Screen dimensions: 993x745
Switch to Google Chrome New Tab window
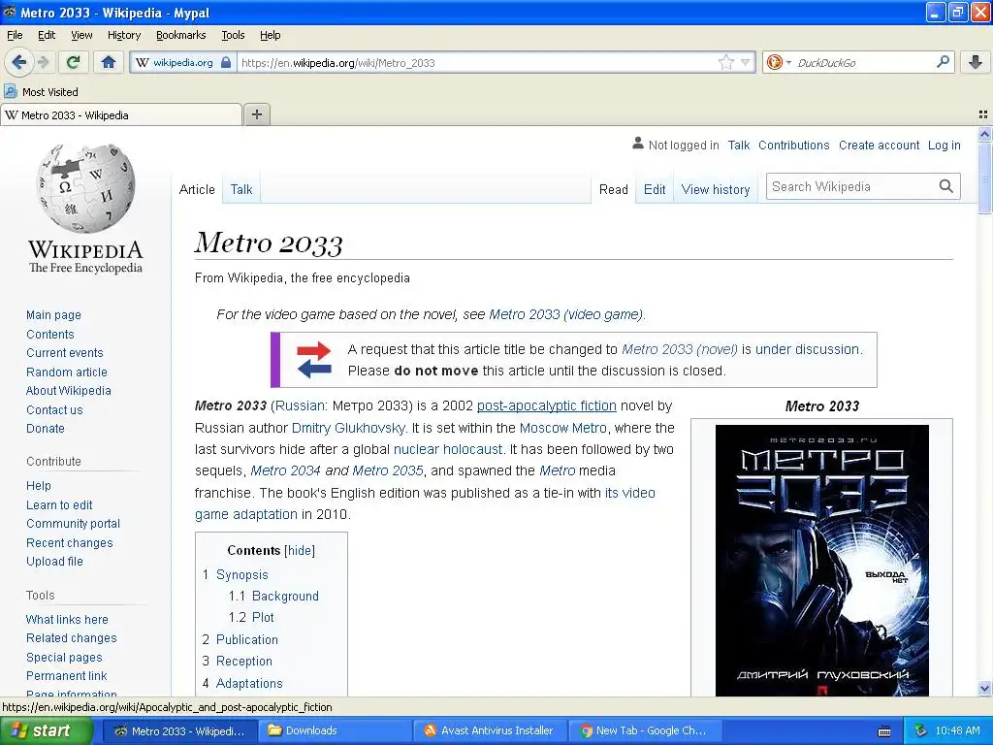point(644,730)
